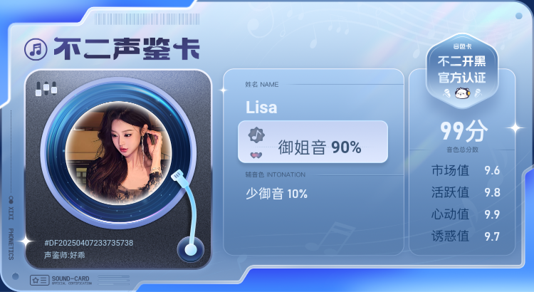Click the barcode strip at top of card

(147, 19)
